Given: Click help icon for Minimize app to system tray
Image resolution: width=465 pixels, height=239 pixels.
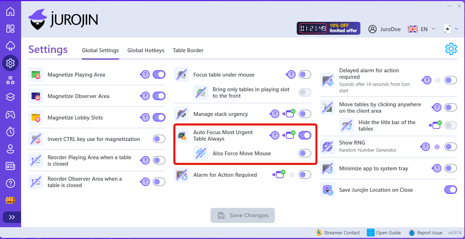Looking at the screenshot, I should (x=437, y=168).
